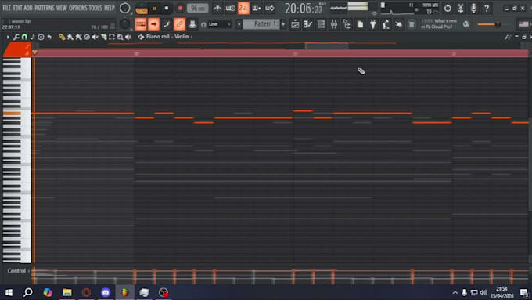532x300 pixels.
Task: Open the TOOLS menu
Action: pos(95,8)
